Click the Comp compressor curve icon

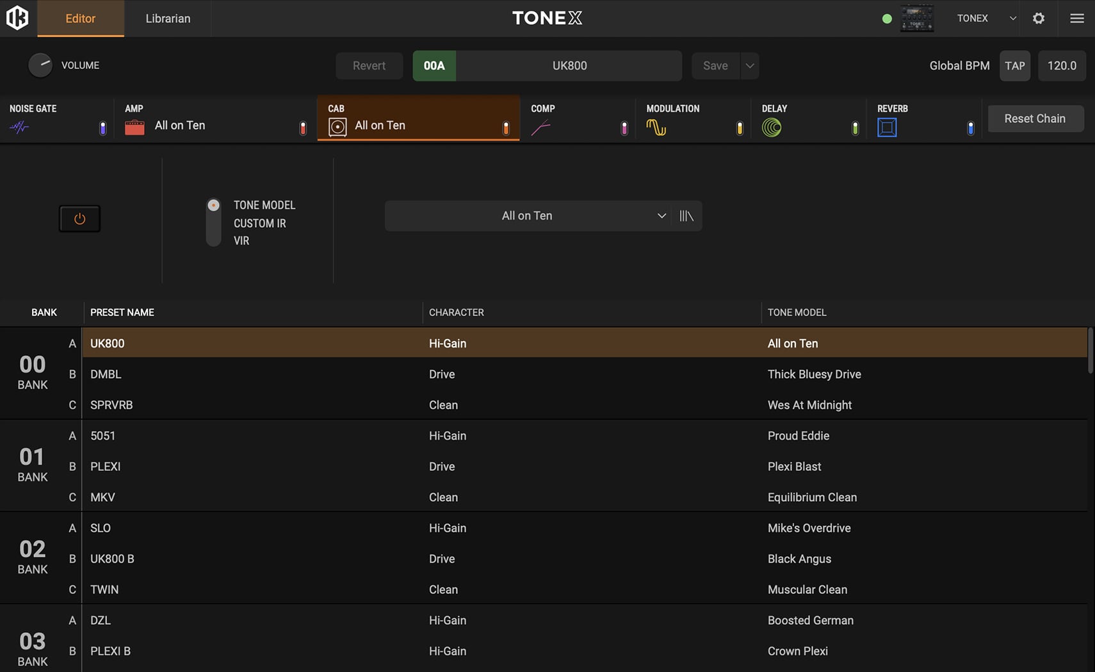click(540, 128)
